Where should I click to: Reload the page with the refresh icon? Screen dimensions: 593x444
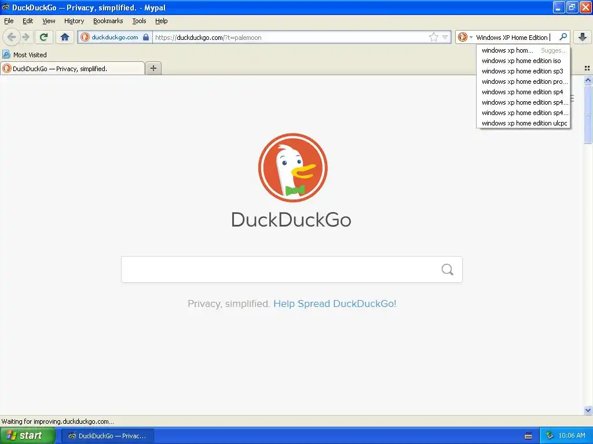coord(44,37)
